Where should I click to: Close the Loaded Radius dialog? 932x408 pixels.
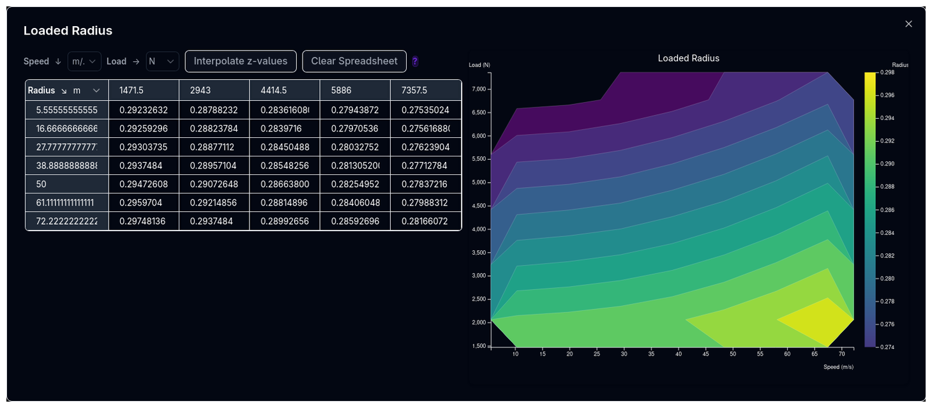pos(908,24)
